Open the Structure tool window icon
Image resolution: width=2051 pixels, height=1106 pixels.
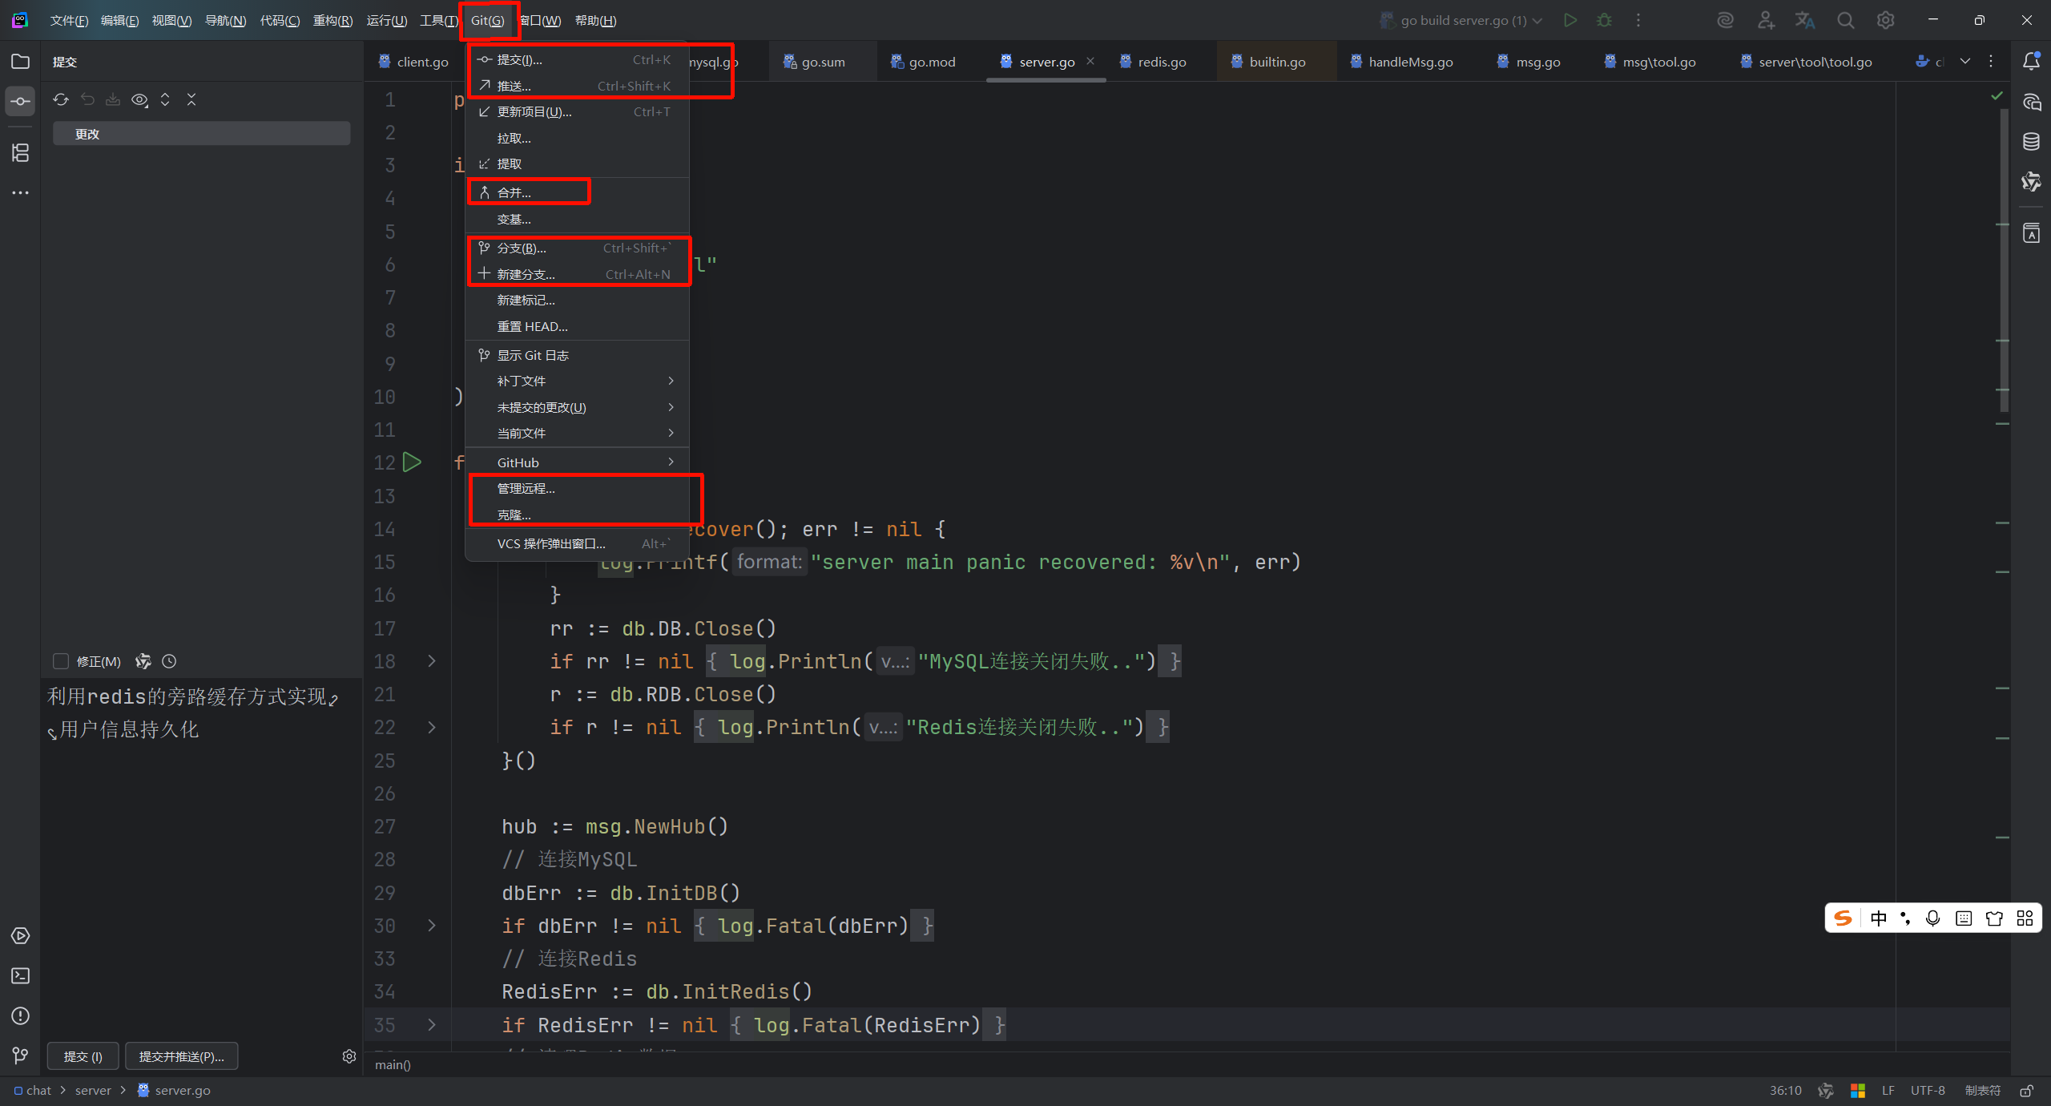[21, 152]
